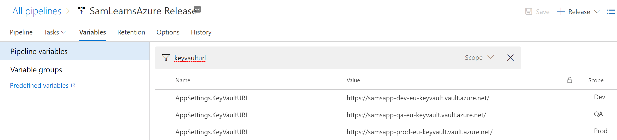Click the release pipeline icon beside title
The width and height of the screenshot is (617, 140).
click(81, 10)
